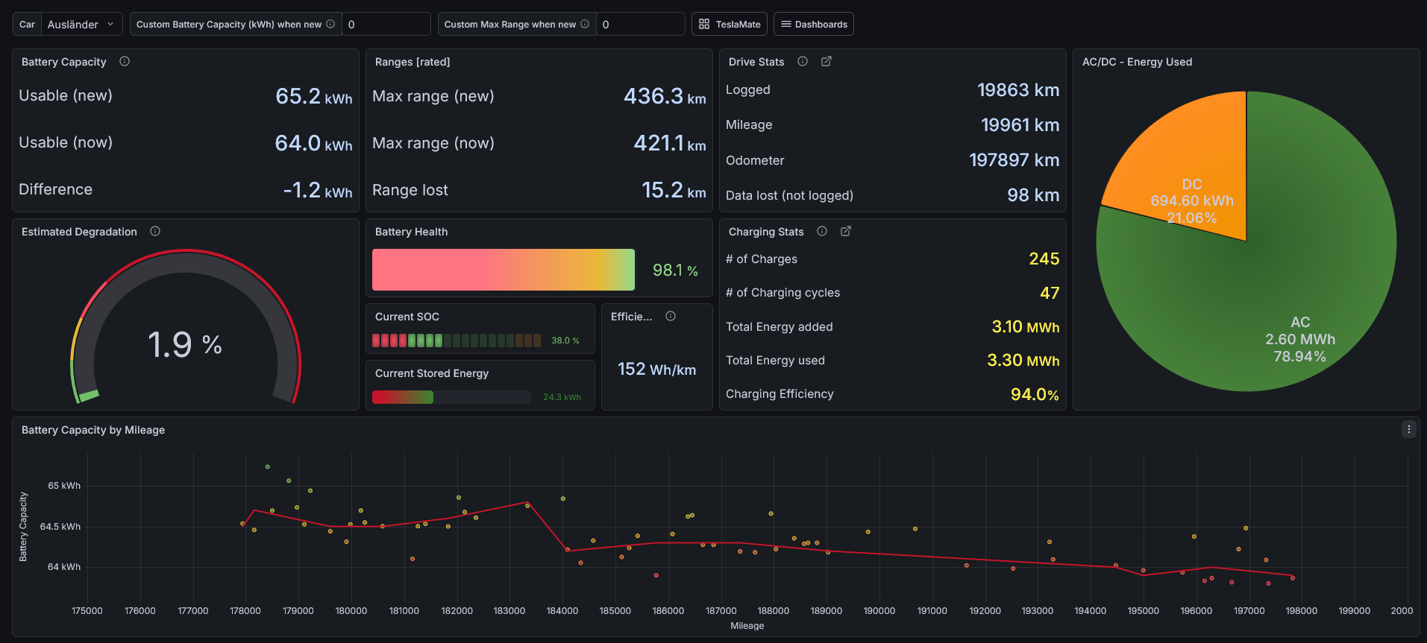Open the Car Ausländer dropdown
The width and height of the screenshot is (1427, 643).
pos(82,24)
